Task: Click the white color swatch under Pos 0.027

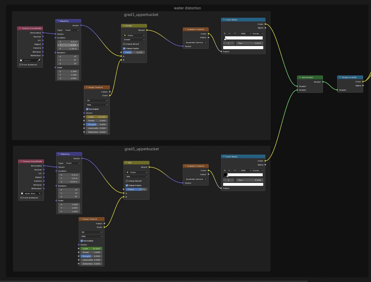Action: click(x=243, y=48)
